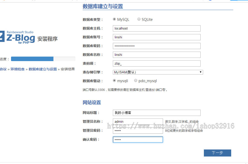Select the 网站标题 input showing 我的小博客
This screenshot has height=164, width=248.
point(156,113)
